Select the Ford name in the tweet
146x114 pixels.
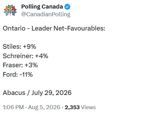[x=9, y=74]
